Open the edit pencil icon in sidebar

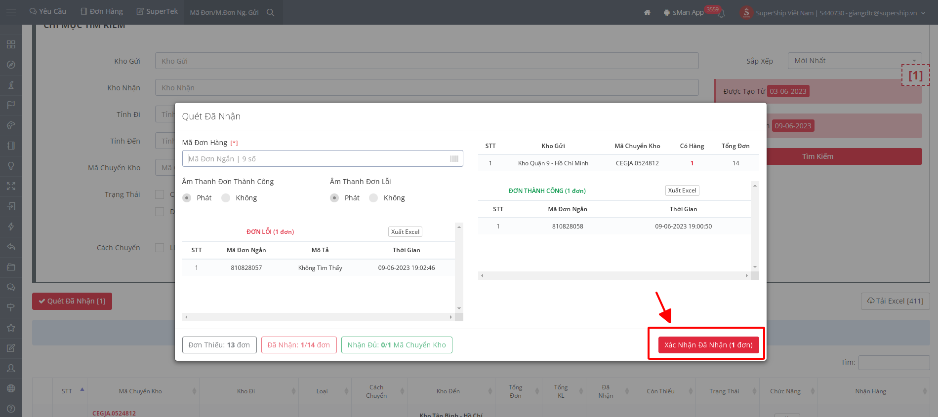click(11, 348)
